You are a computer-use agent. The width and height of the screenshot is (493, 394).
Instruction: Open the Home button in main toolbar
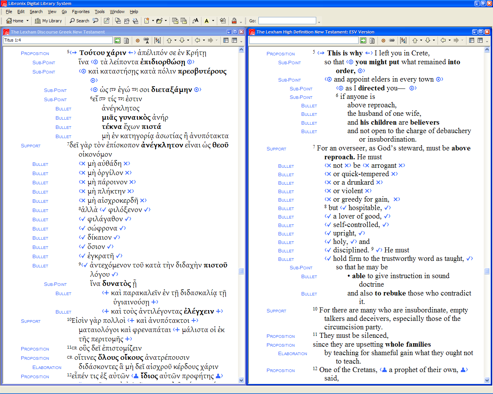(x=15, y=21)
